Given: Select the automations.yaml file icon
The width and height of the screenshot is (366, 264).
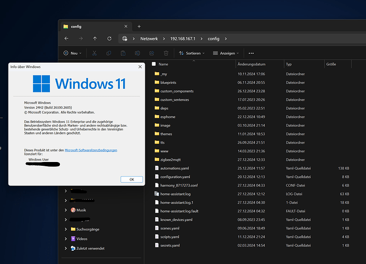Looking at the screenshot, I should pyautogui.click(x=157, y=168).
